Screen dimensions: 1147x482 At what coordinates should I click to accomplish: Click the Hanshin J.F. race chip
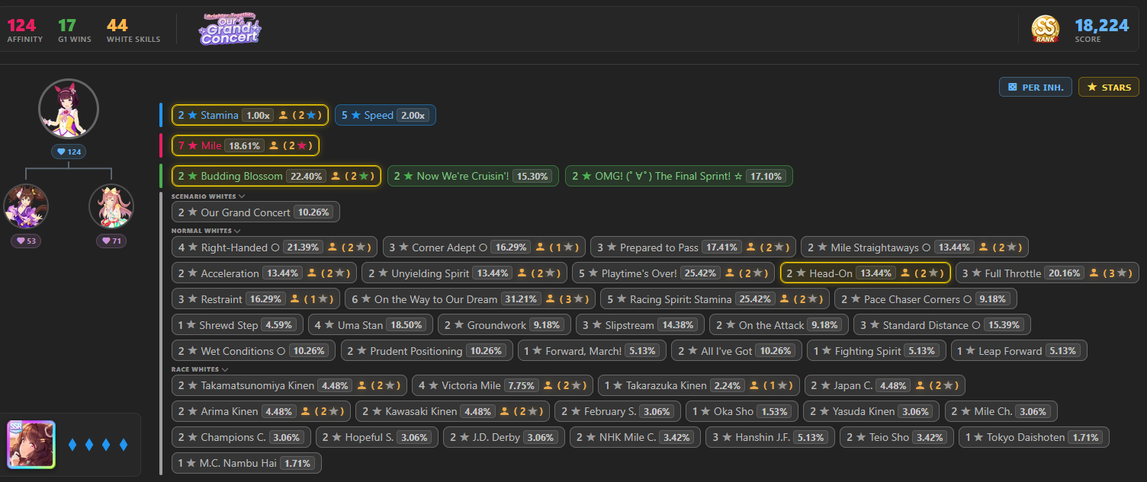click(x=769, y=437)
